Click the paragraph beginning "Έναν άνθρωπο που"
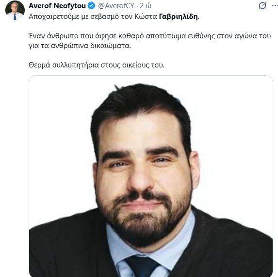 tap(149, 41)
